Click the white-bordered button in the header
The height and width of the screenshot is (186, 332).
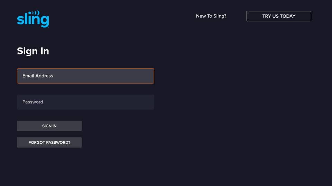pos(279,16)
